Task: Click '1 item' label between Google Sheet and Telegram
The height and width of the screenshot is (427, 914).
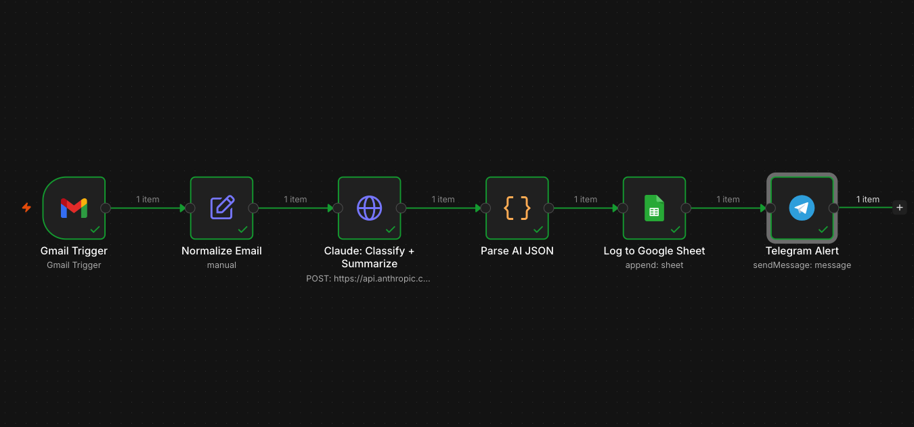Action: coord(728,199)
